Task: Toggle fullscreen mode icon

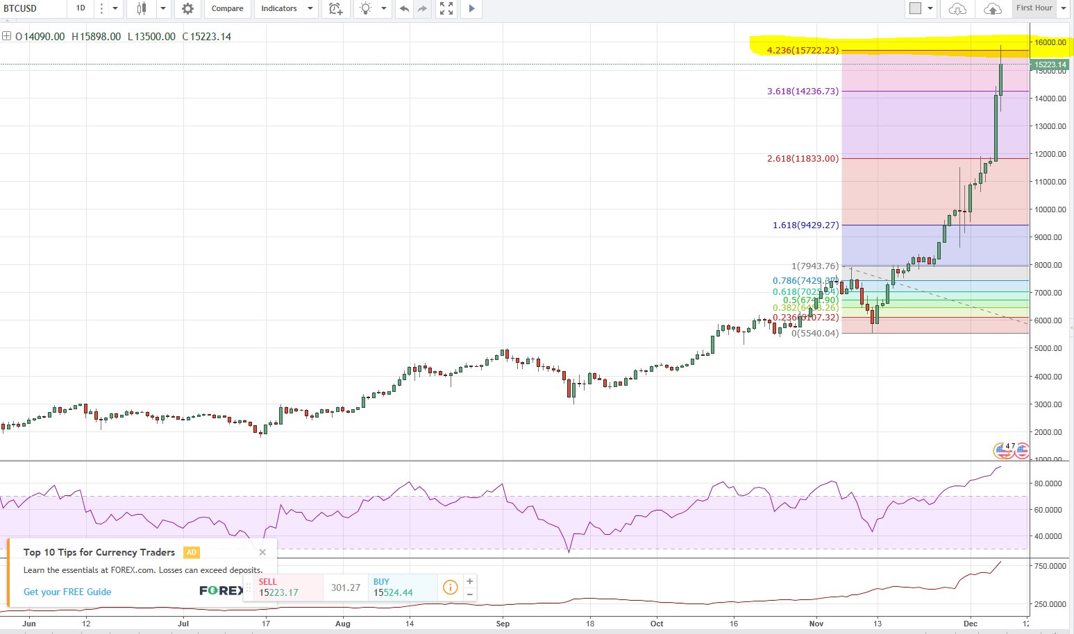Action: tap(446, 8)
